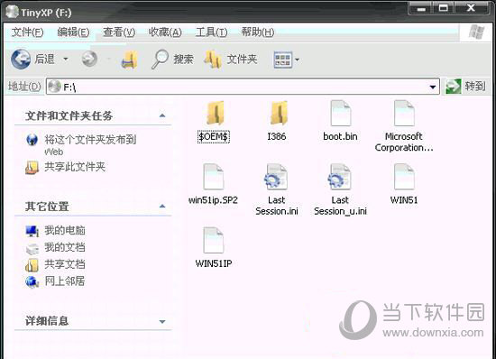Click the Back arrow icon
Image resolution: width=496 pixels, height=359 pixels.
pyautogui.click(x=21, y=59)
